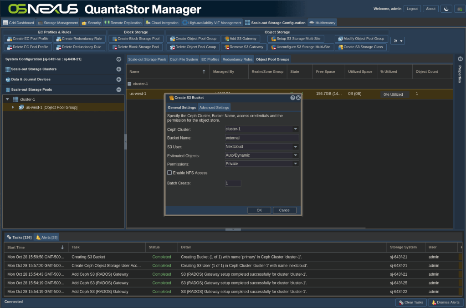Expand us-west-1 Object Pool Group tree node
466x308 pixels.
tap(13, 107)
